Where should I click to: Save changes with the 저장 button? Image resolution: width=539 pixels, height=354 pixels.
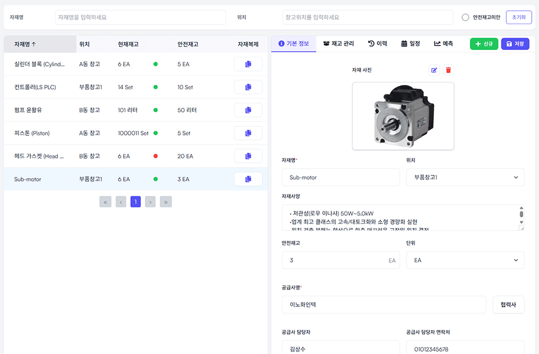515,43
